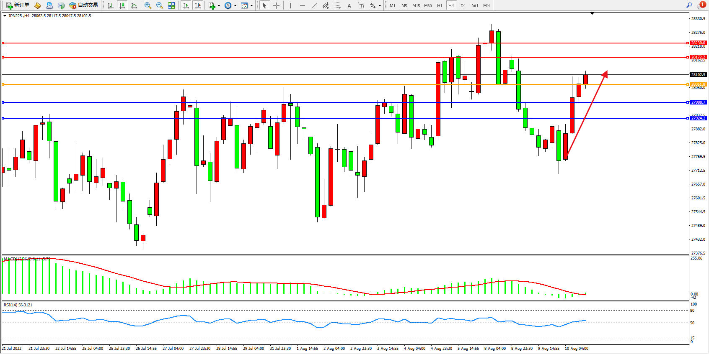Toggle chart auto scroll
The width and height of the screenshot is (709, 354).
186,5
